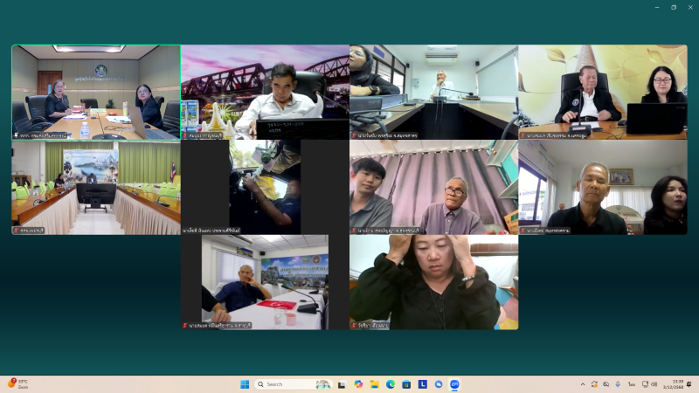The width and height of the screenshot is (699, 393).
Task: Click the microphone icon in system tray
Action: click(618, 384)
